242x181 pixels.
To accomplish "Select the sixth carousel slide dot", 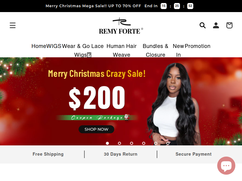I will point(168,143).
